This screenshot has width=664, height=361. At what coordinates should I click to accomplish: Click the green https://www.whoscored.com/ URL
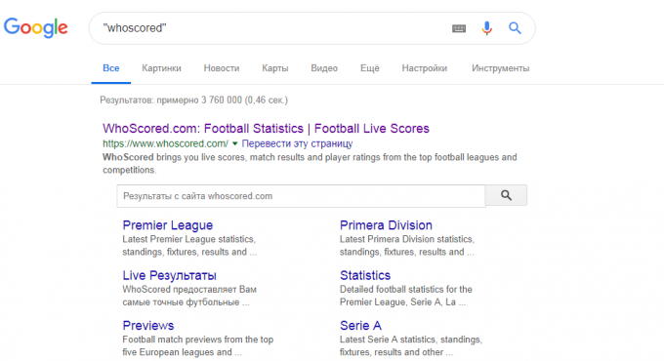click(x=166, y=143)
